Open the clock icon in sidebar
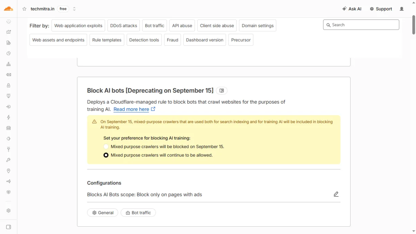The image size is (416, 234). [x=9, y=21]
